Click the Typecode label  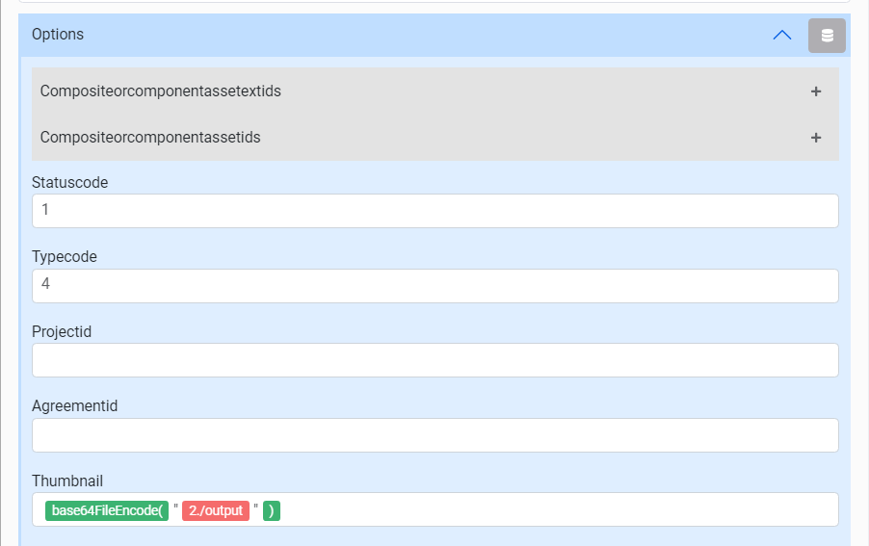65,257
